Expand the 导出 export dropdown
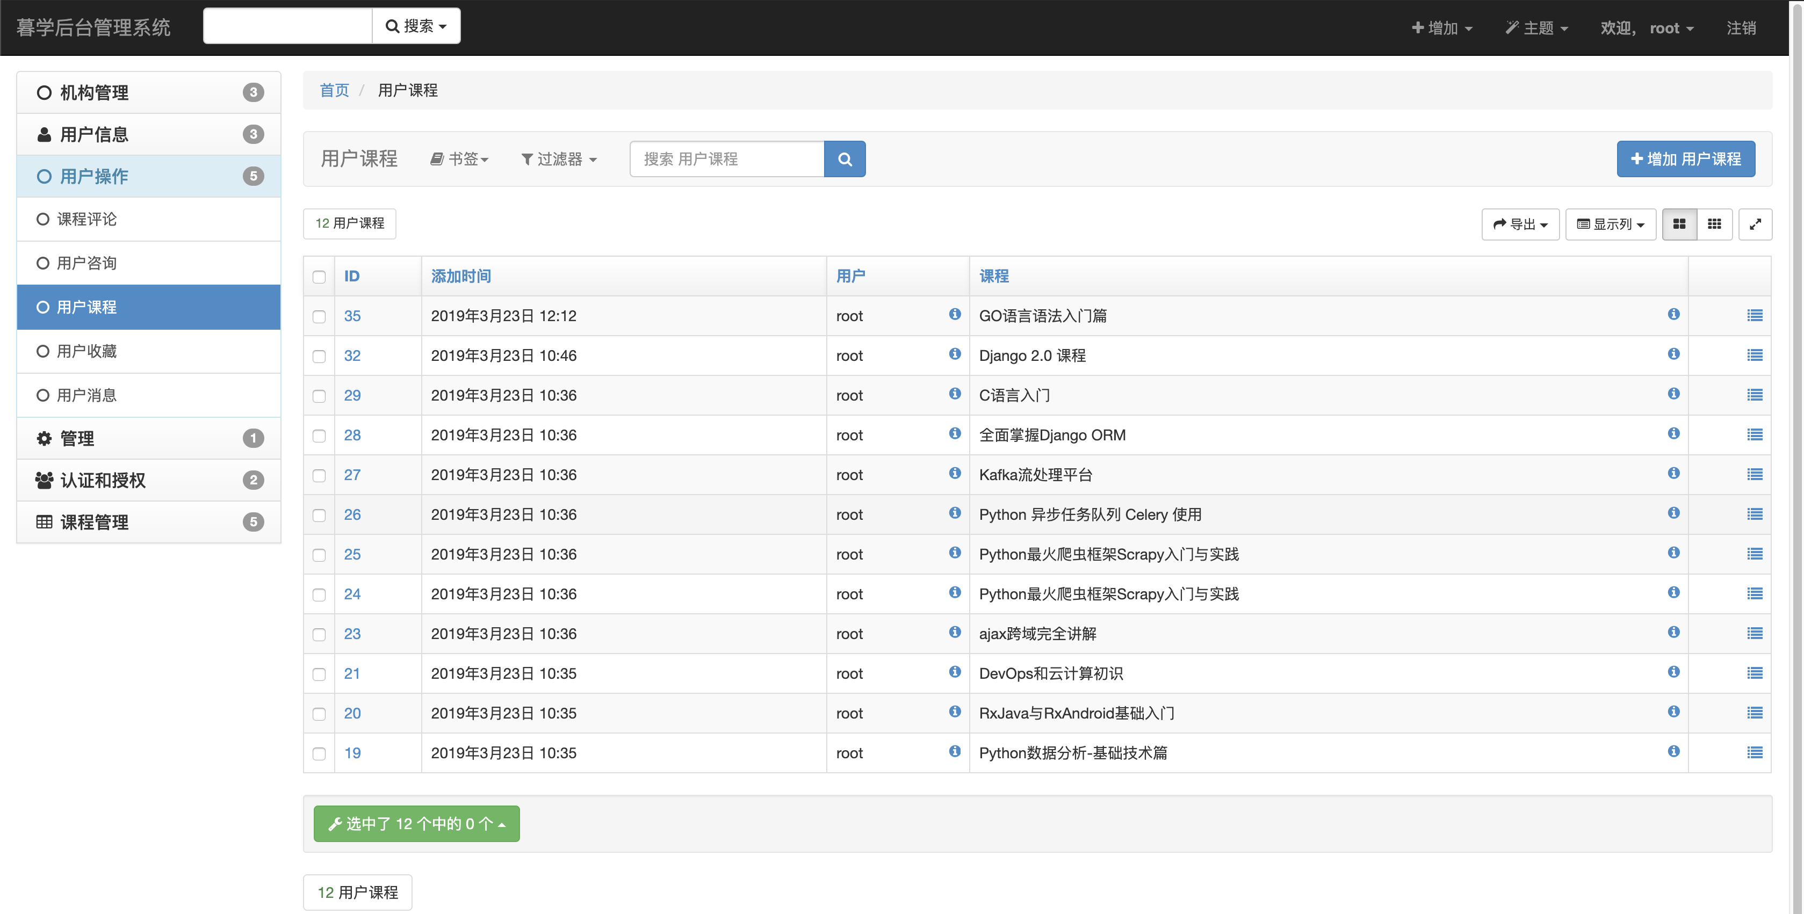Screen dimensions: 1804x914 coord(1520,224)
